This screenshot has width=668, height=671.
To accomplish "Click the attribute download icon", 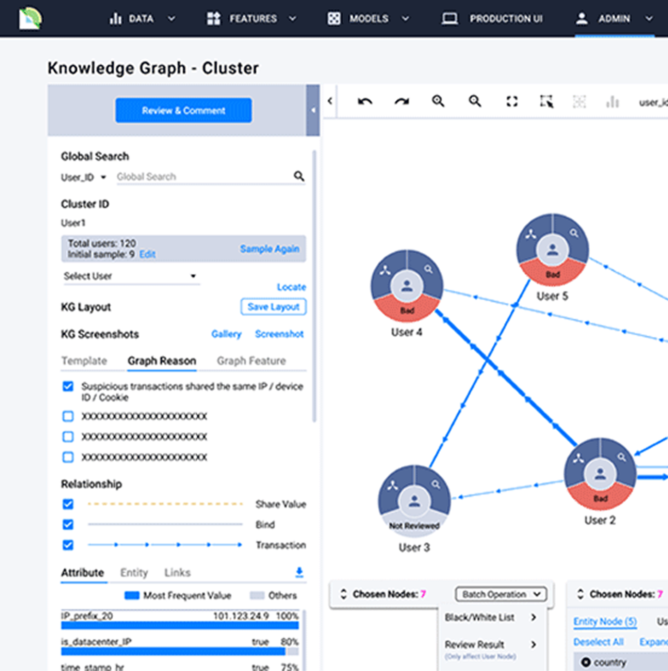I will (x=299, y=572).
